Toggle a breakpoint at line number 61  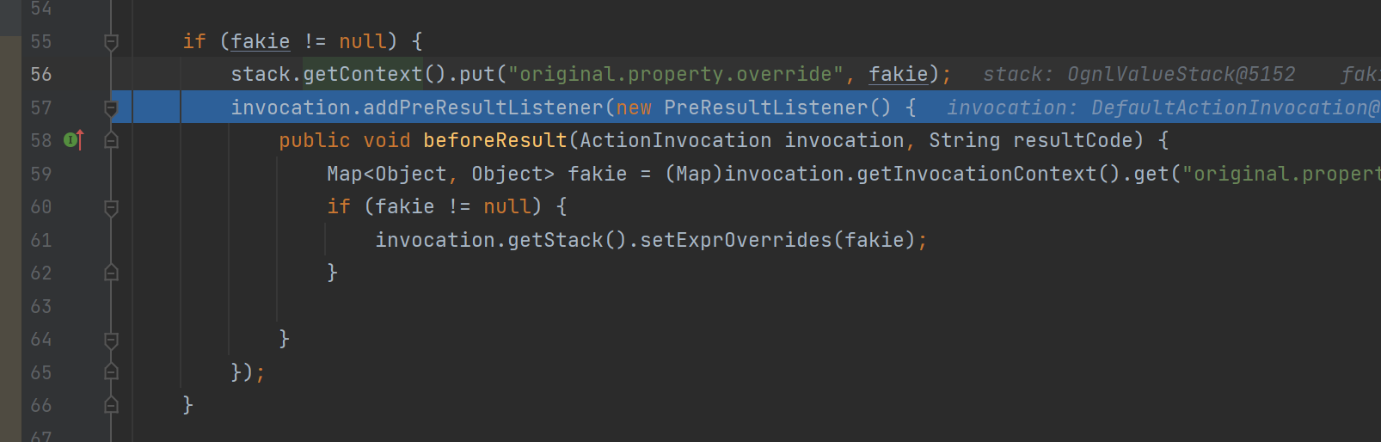point(41,240)
